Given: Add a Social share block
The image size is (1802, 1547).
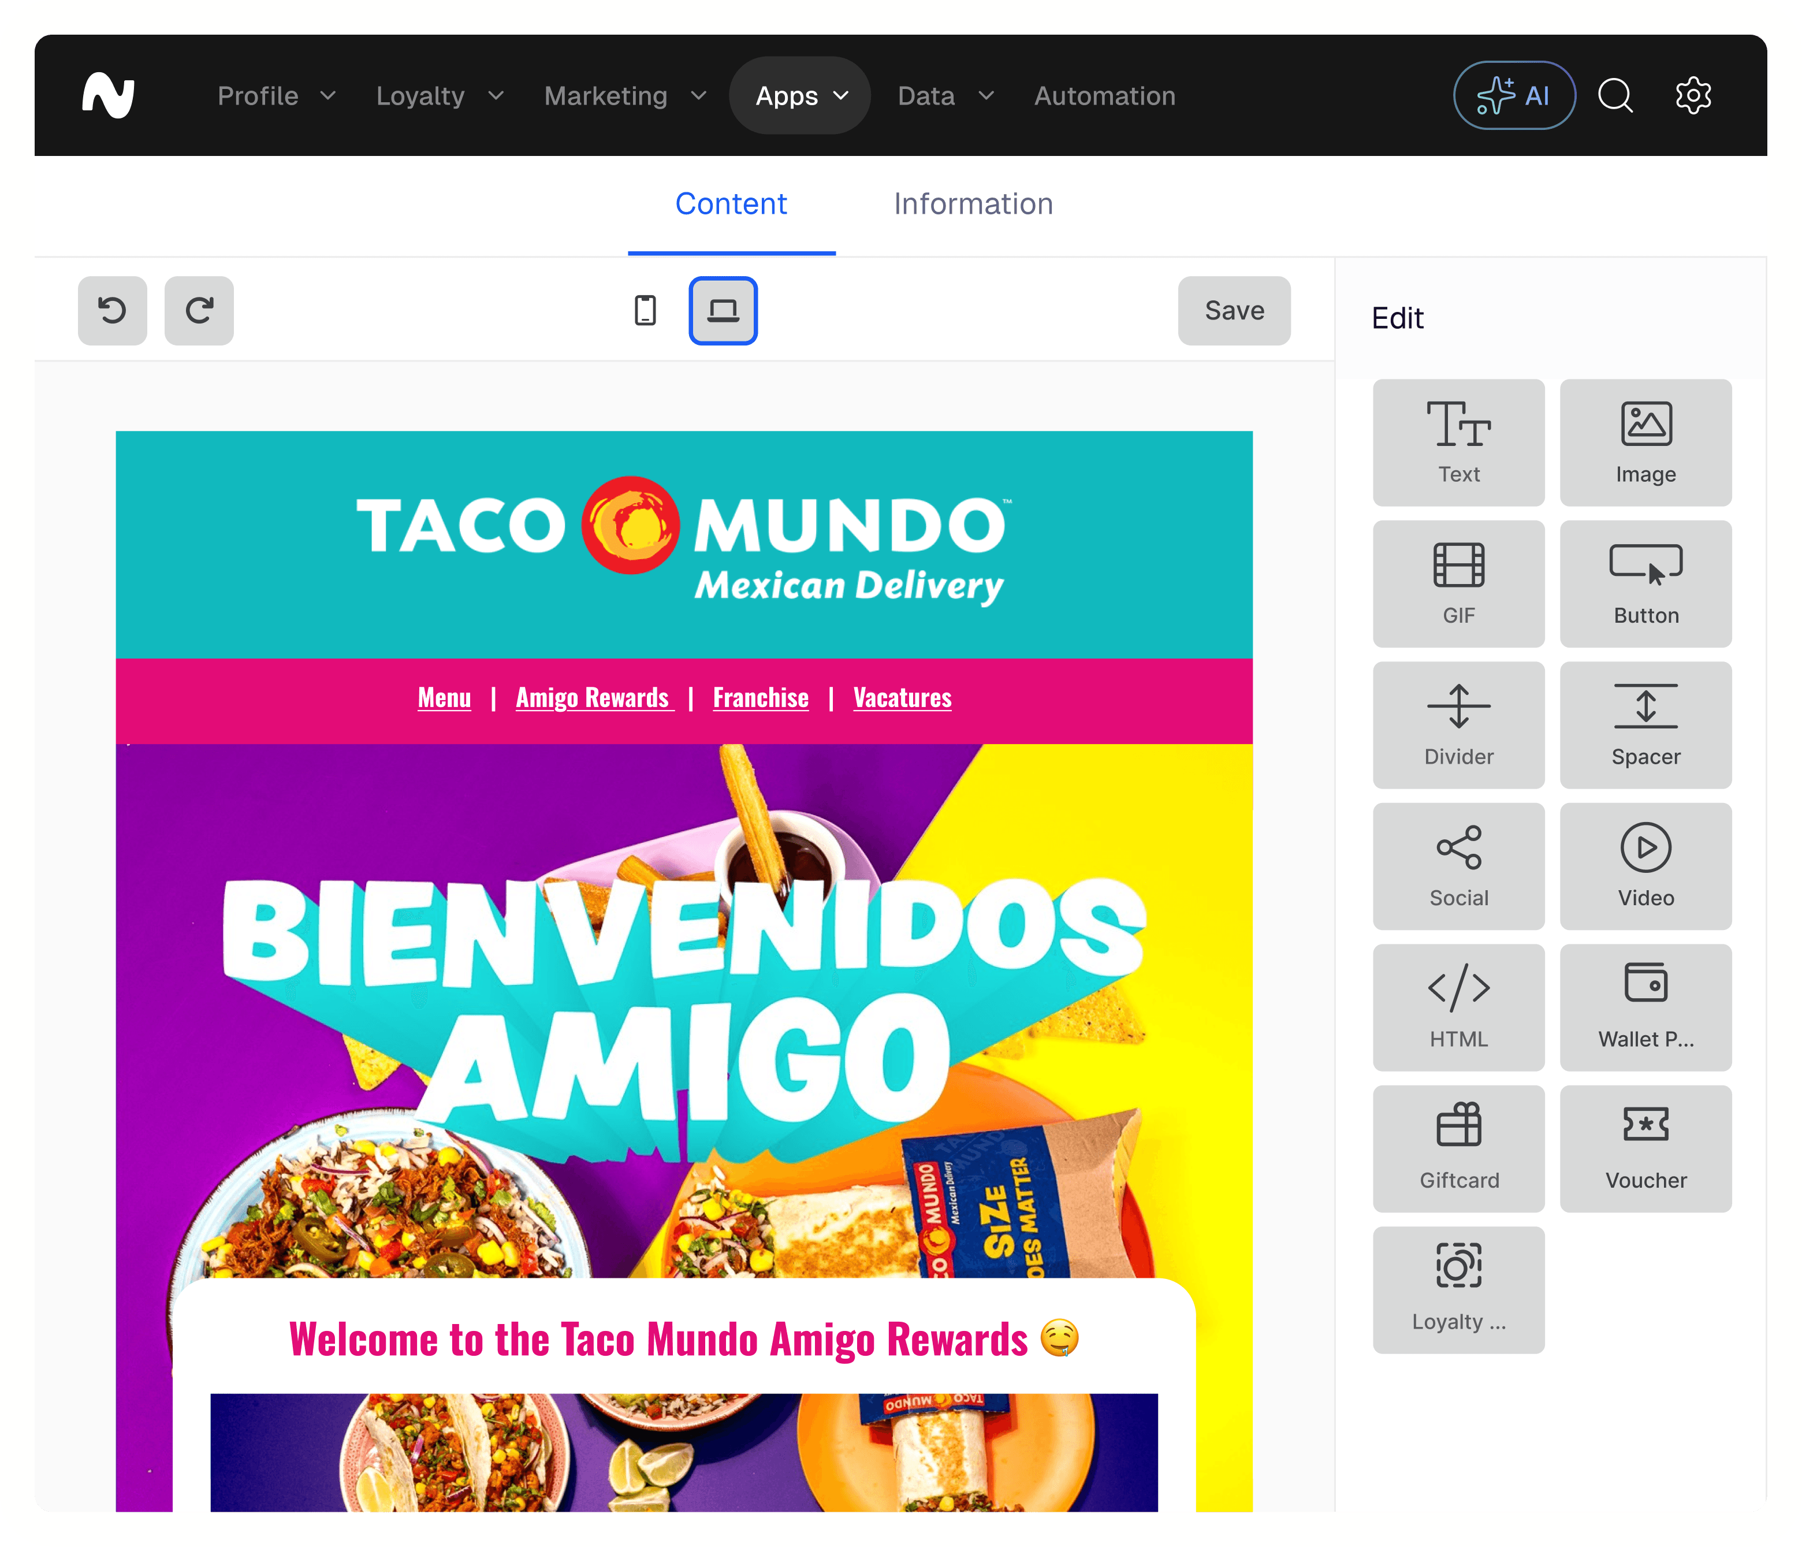Looking at the screenshot, I should click(x=1458, y=866).
